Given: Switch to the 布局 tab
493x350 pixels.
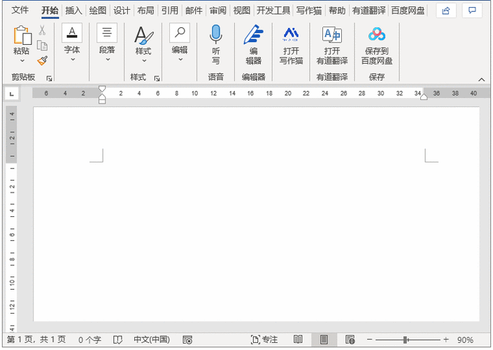Looking at the screenshot, I should (145, 10).
